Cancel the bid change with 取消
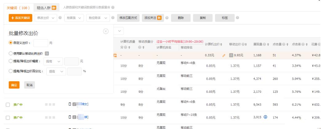 coord(29,85)
